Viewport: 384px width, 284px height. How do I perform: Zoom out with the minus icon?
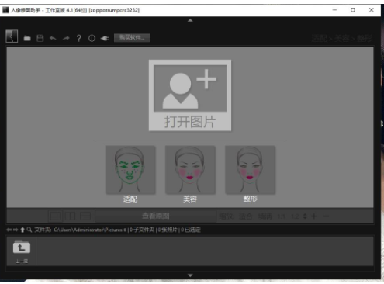[x=327, y=216]
